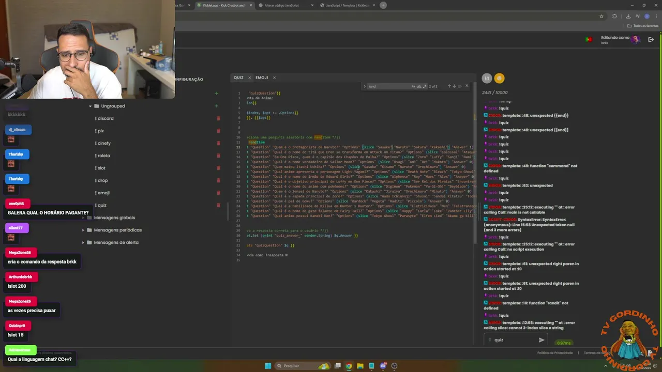Open the !discord command
The height and width of the screenshot is (372, 662).
[104, 118]
